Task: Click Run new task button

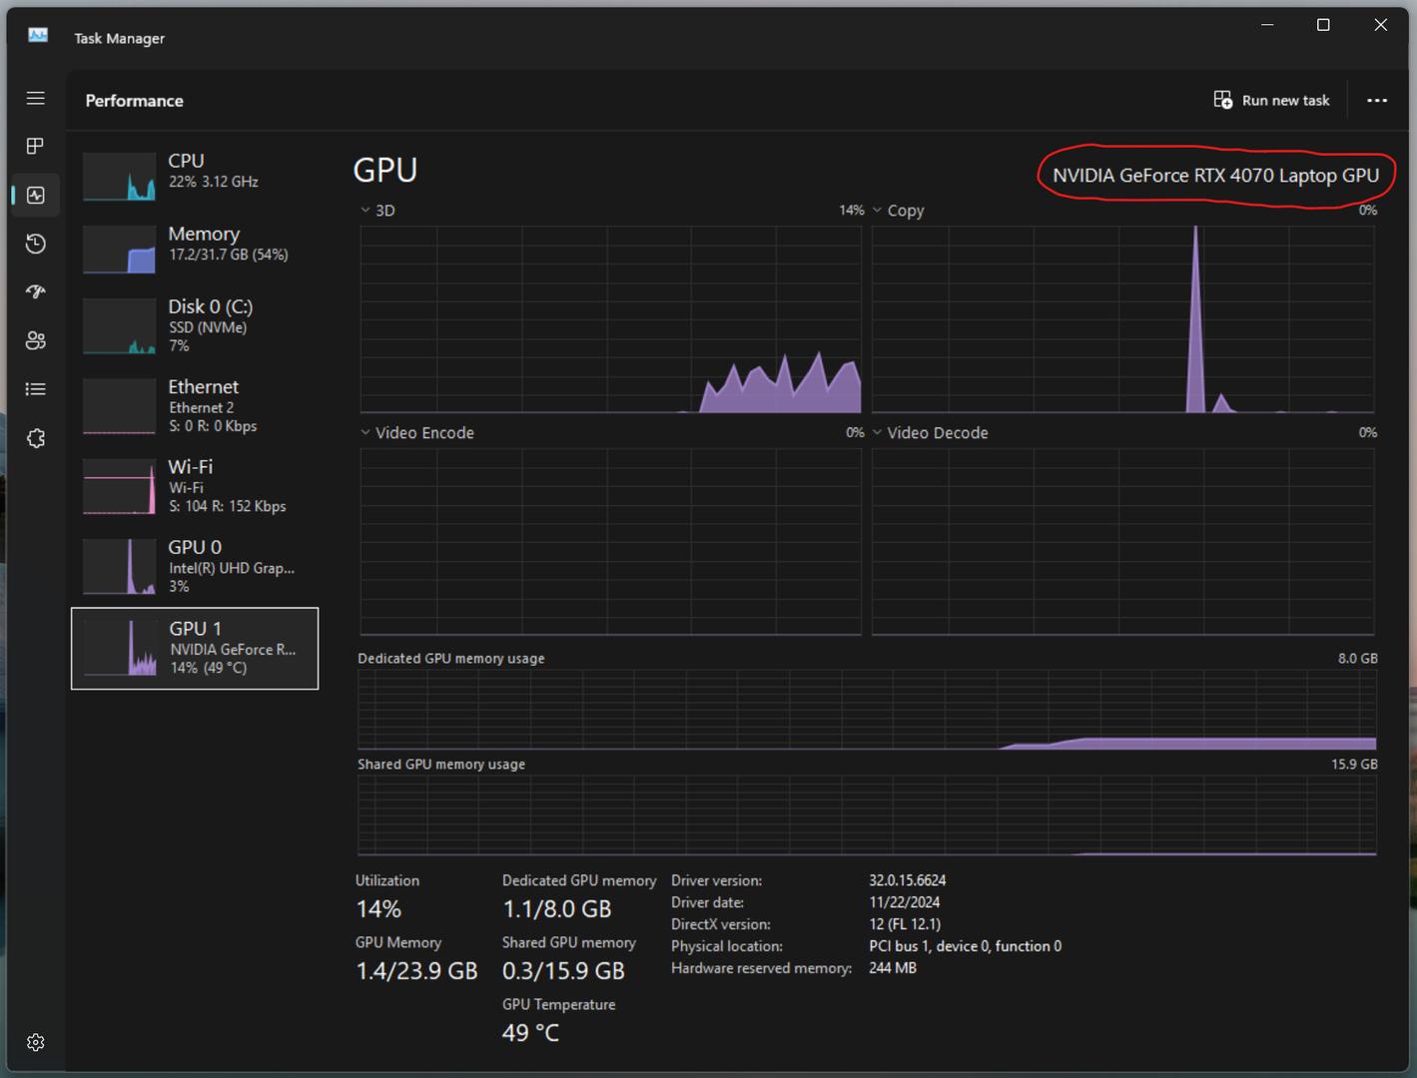Action: [1271, 100]
